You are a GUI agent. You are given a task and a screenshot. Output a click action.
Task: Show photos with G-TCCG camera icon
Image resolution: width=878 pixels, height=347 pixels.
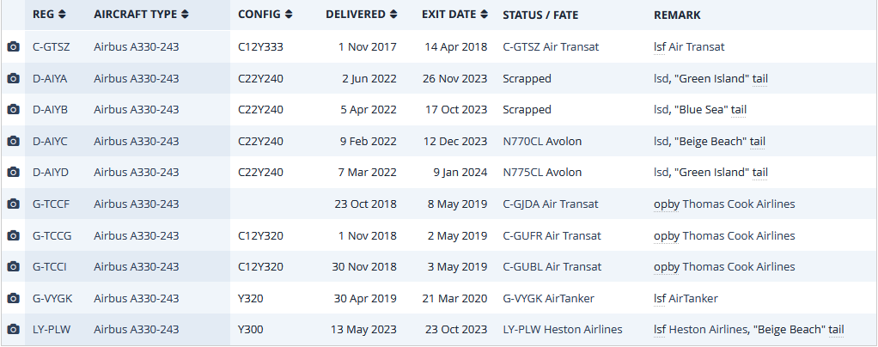click(x=13, y=235)
